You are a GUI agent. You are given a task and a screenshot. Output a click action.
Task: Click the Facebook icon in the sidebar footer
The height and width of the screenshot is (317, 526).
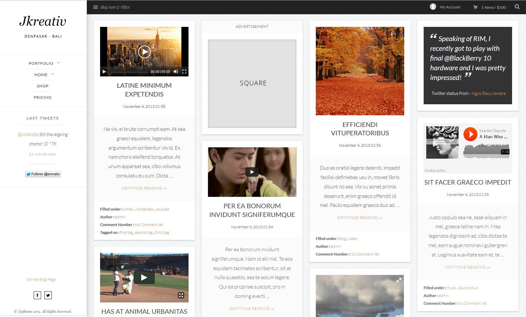point(37,295)
